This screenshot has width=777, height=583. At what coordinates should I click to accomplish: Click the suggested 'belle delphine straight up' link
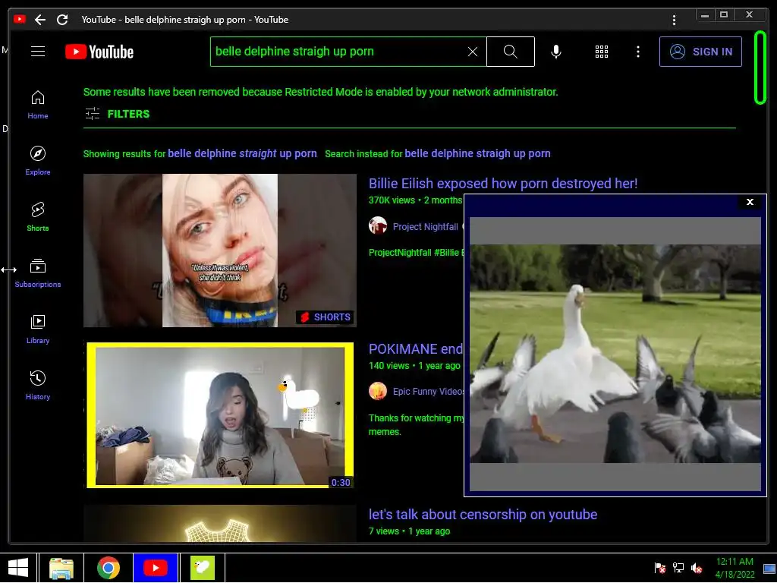pyautogui.click(x=242, y=153)
